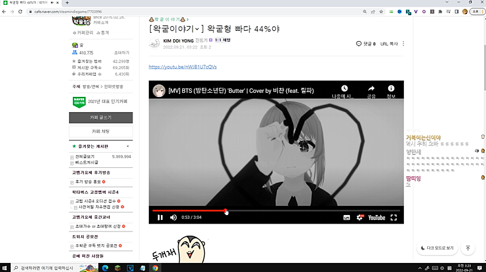Open the channel avatar in video header
The height and width of the screenshot is (272, 486).
pyautogui.click(x=159, y=91)
